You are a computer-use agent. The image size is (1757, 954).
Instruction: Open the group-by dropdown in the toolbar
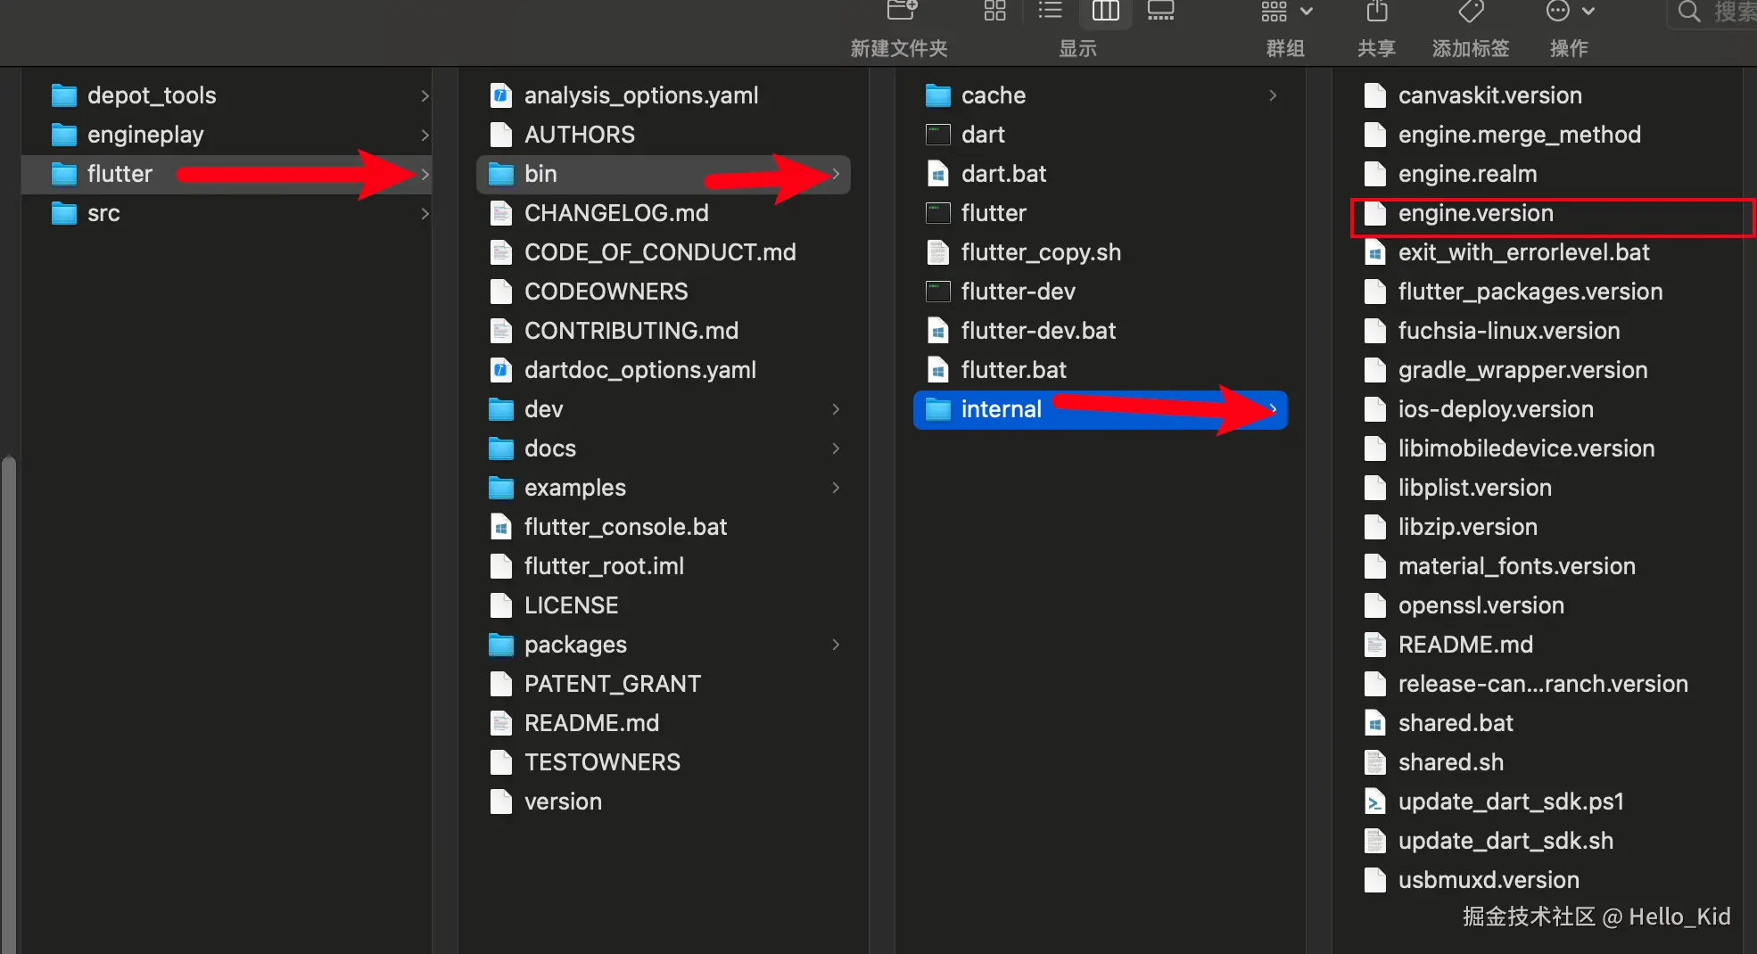click(1286, 11)
